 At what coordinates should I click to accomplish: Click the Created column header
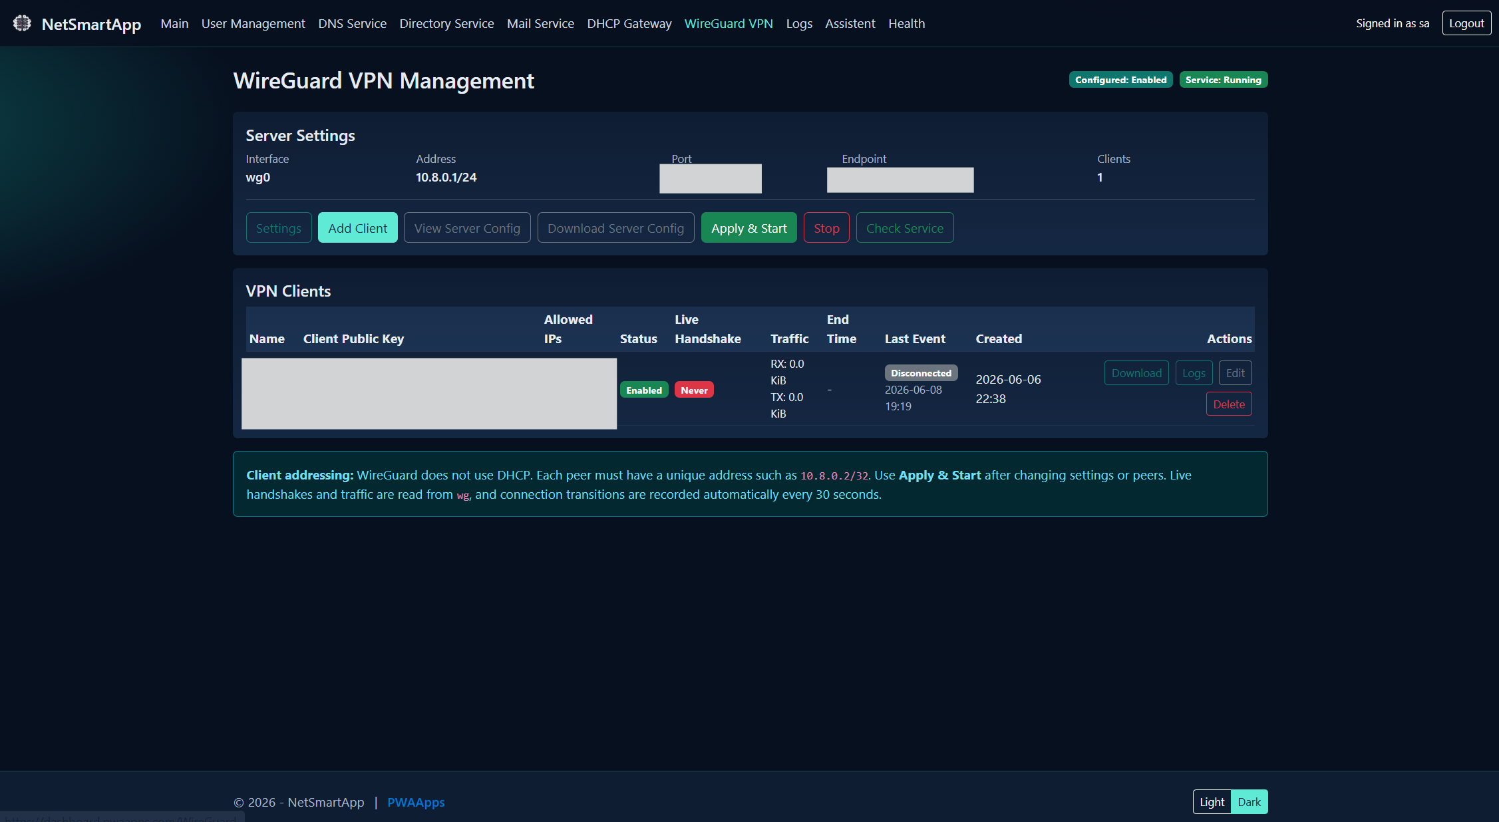click(x=999, y=339)
